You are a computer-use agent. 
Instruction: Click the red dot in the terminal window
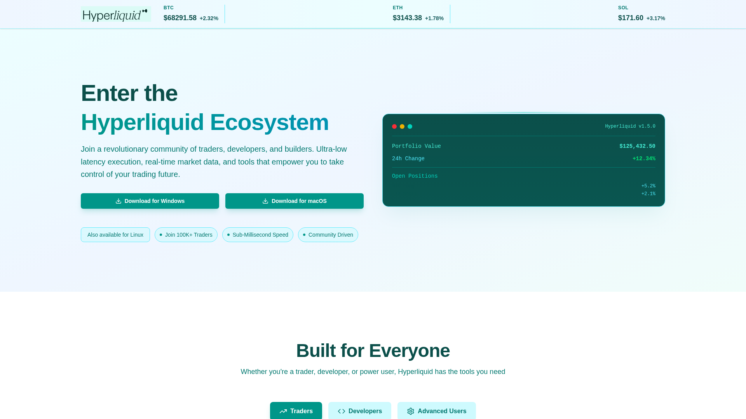(x=394, y=126)
